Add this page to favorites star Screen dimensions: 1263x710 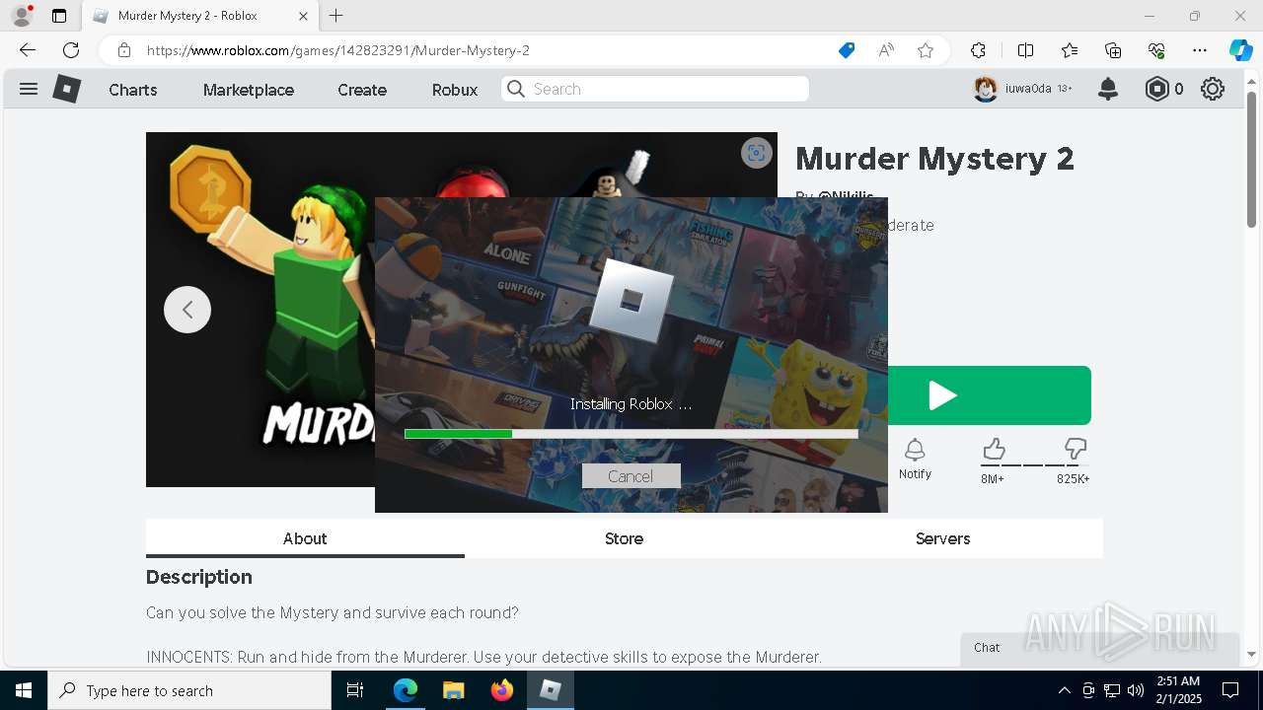pos(926,50)
